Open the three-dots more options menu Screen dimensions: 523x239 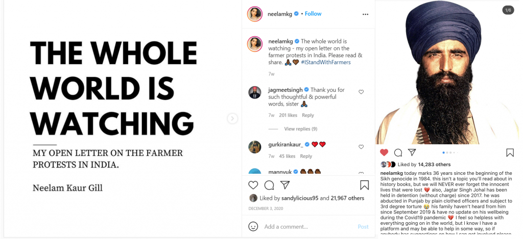tap(365, 14)
